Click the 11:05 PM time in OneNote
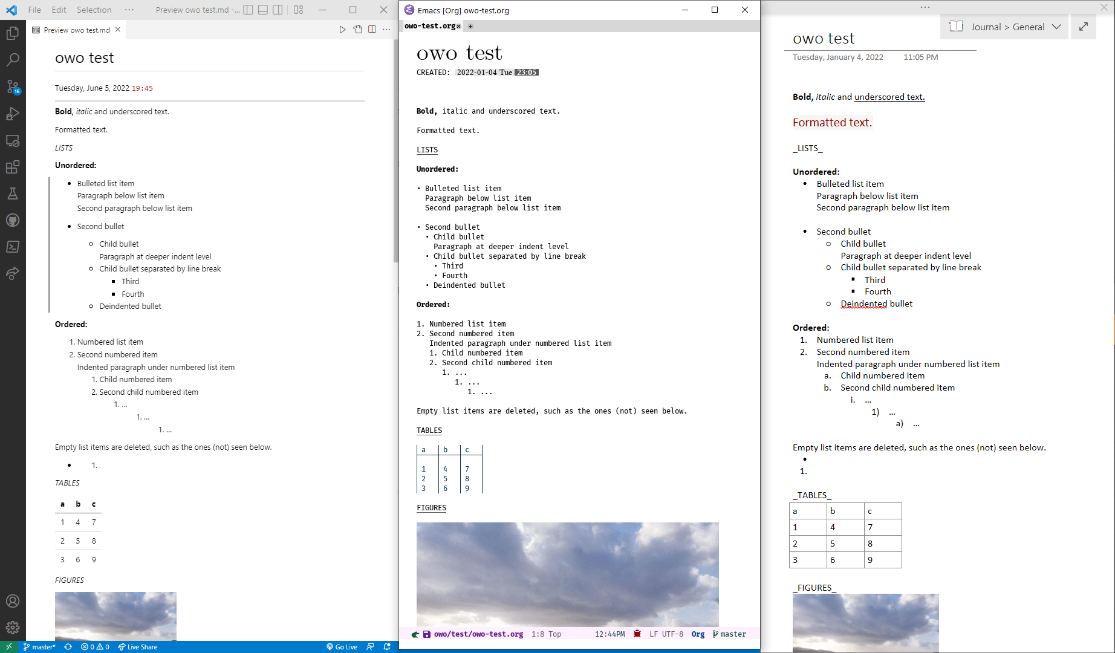The height and width of the screenshot is (653, 1115). [x=921, y=57]
